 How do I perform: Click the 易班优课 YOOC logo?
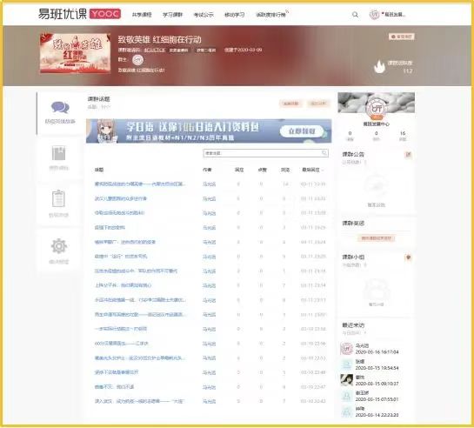click(x=79, y=14)
